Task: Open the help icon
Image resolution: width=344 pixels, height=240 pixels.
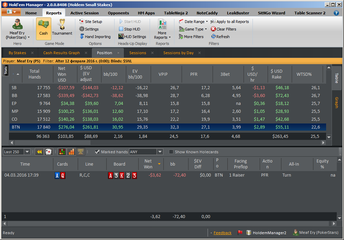Action: click(336, 13)
